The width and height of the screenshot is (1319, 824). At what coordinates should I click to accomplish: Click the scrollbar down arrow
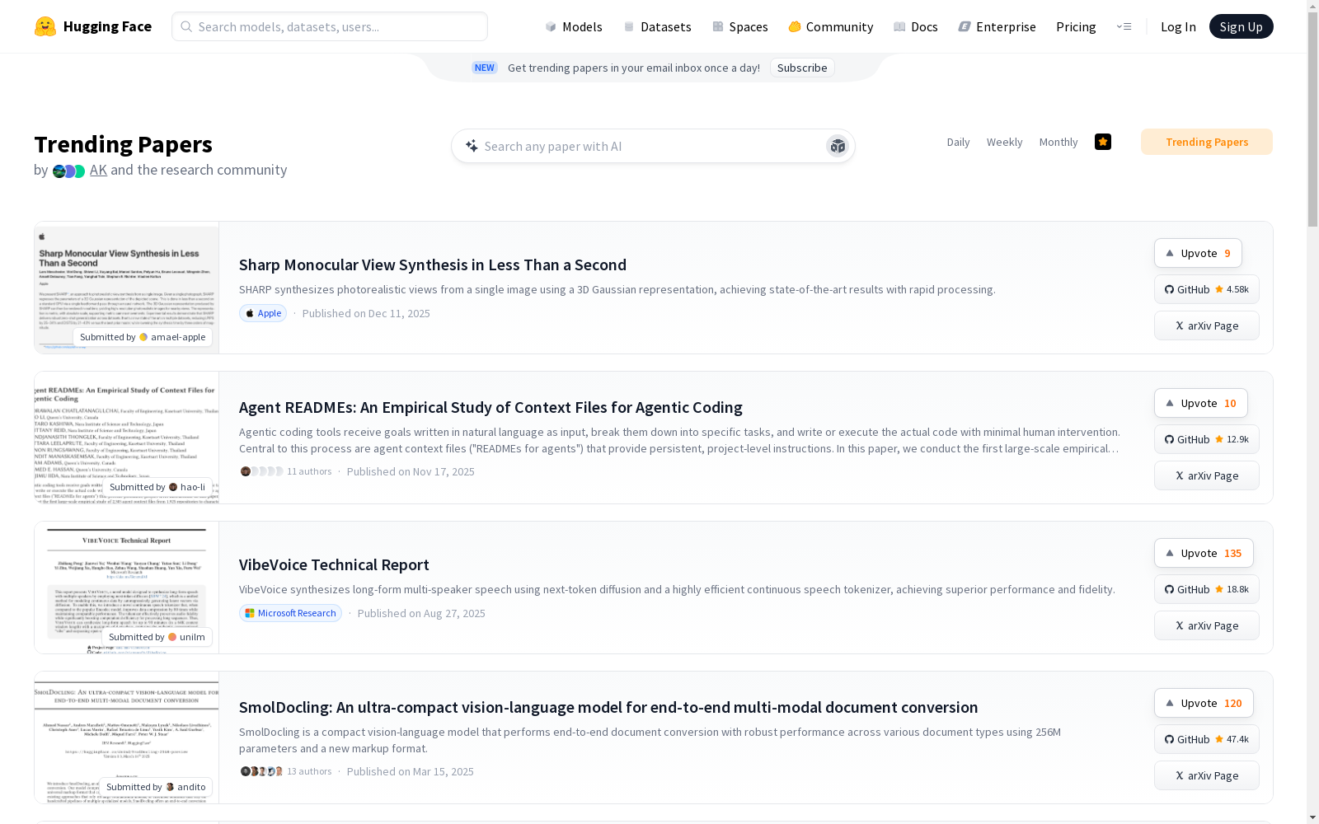pos(1312,817)
